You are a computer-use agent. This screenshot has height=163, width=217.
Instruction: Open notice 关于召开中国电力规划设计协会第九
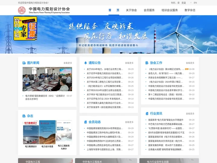(105, 73)
